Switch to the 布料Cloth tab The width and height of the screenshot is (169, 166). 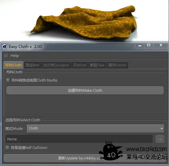13,65
